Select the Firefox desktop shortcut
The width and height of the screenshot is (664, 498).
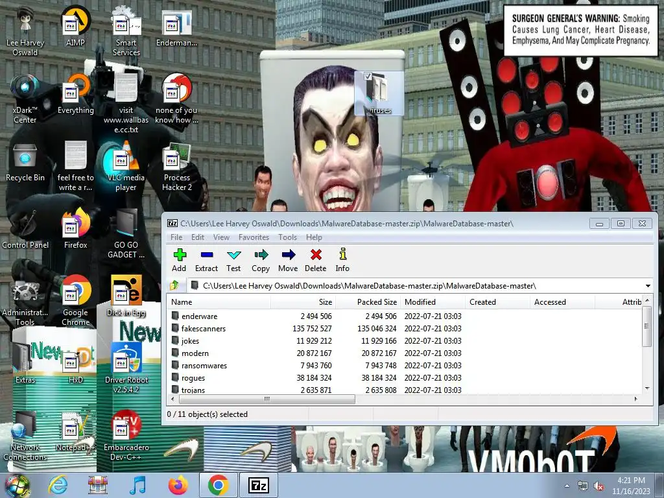pos(75,229)
